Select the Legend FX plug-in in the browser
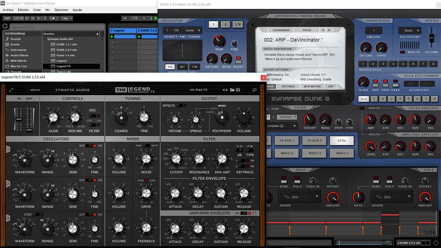This screenshot has height=248, width=441. (x=71, y=67)
